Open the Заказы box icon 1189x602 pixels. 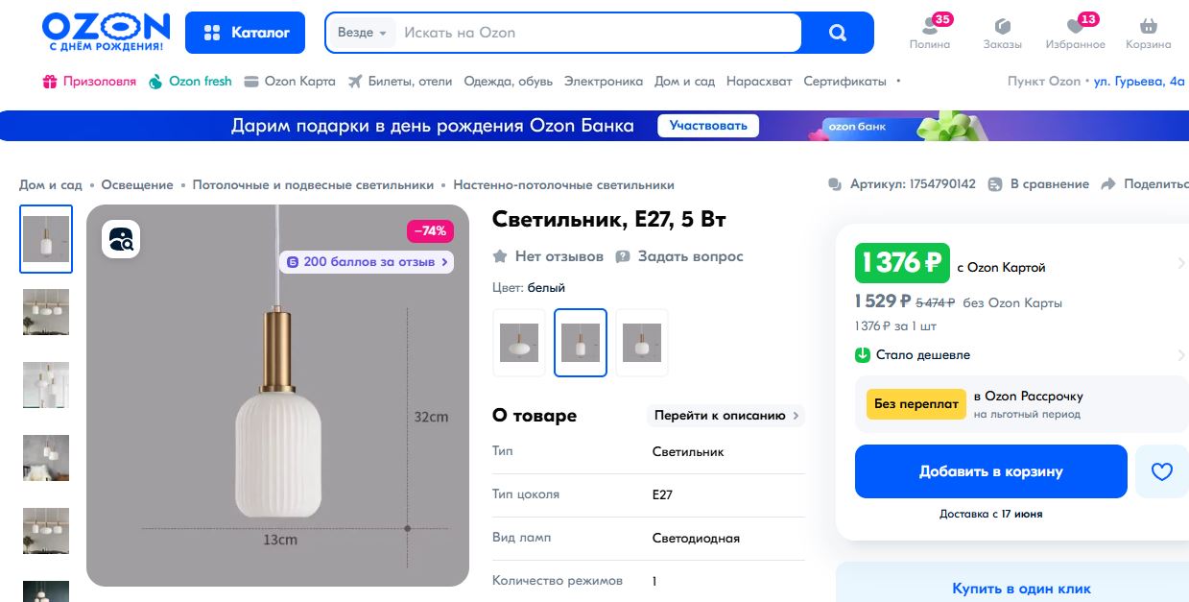coord(1003,26)
